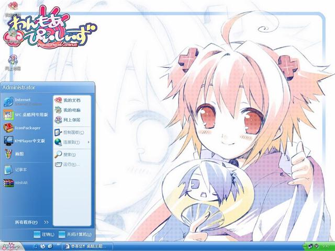Open the 网上邻居 desktop icon
The width and height of the screenshot is (335, 251).
[13, 63]
